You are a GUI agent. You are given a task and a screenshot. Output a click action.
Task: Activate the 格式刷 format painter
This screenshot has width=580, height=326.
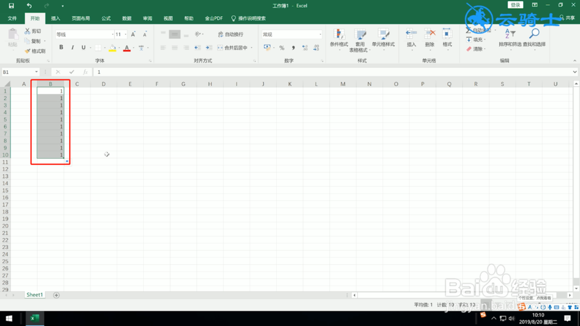tap(35, 51)
